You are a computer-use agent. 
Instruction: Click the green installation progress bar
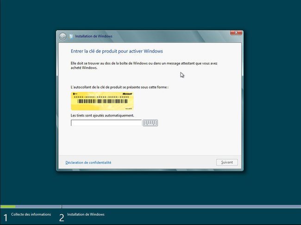click(8, 206)
